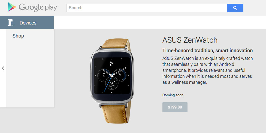Click the Devices phone-and-tablet icon
This screenshot has width=266, height=133.
tap(11, 23)
